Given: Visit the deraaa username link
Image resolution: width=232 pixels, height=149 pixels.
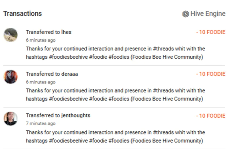Looking at the screenshot, I should (69, 74).
